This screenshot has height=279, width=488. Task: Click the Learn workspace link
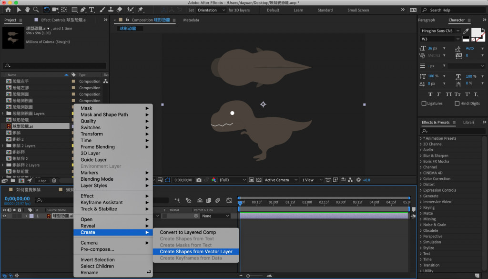pyautogui.click(x=298, y=10)
